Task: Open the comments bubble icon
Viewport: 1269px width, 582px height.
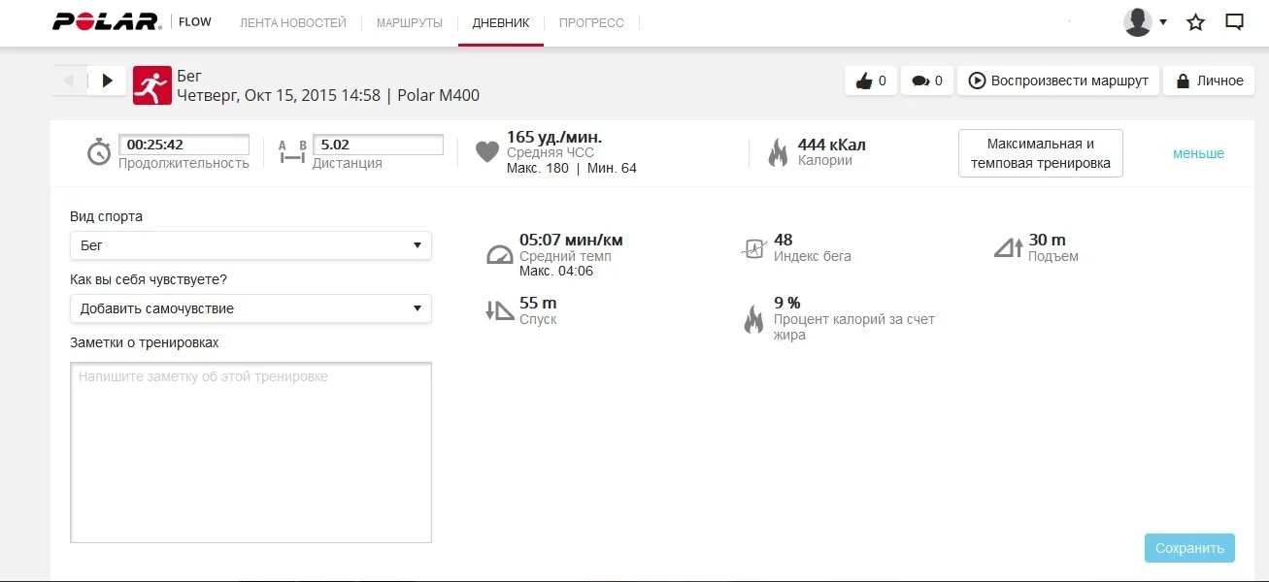Action: click(920, 81)
